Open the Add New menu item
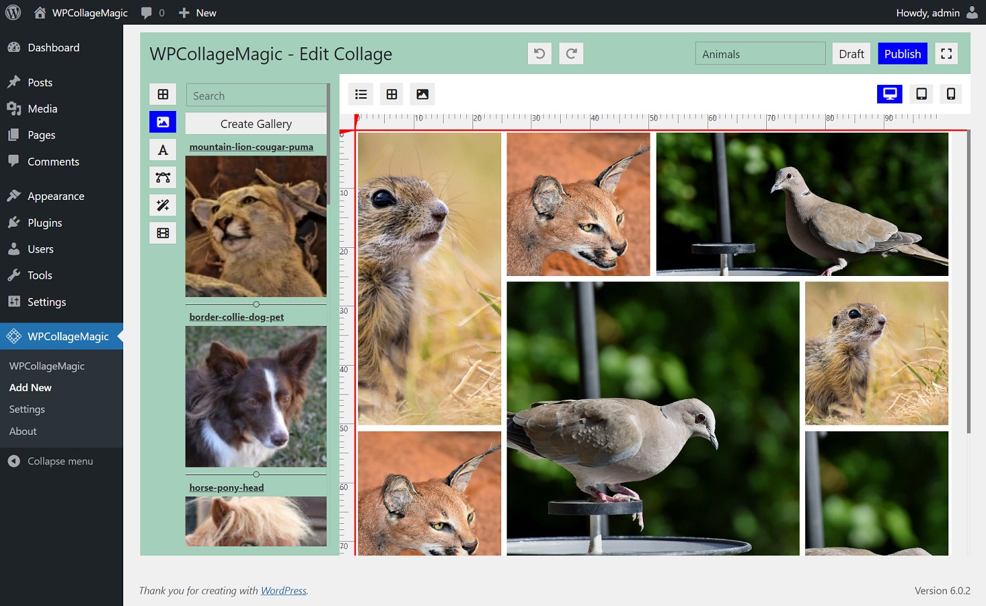Screen dimensions: 986x606 coord(30,387)
